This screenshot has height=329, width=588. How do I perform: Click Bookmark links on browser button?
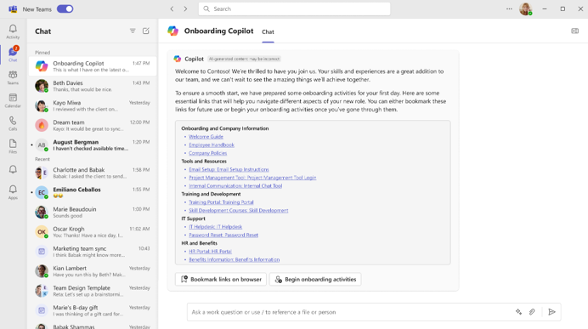point(221,279)
